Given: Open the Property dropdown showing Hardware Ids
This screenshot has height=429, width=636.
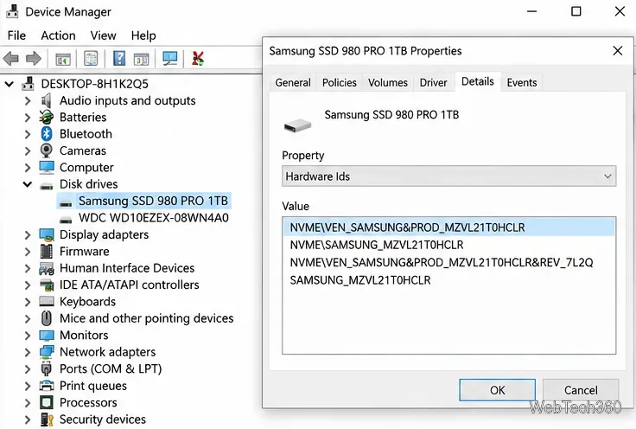Looking at the screenshot, I should [x=449, y=176].
